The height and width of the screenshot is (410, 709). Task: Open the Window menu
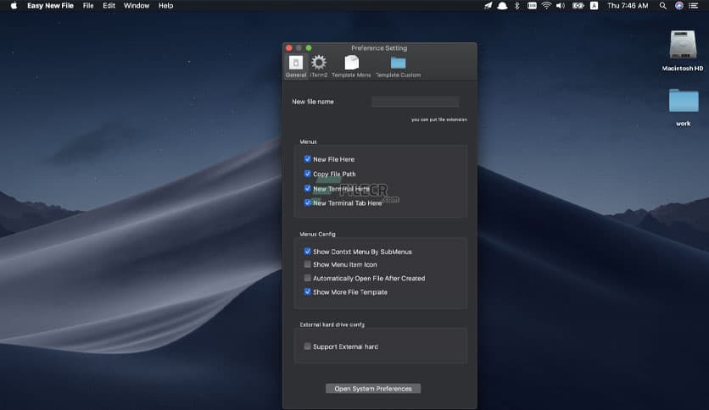[x=137, y=6]
